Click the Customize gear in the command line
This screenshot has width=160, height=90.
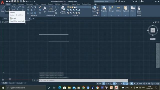click(x=37, y=80)
